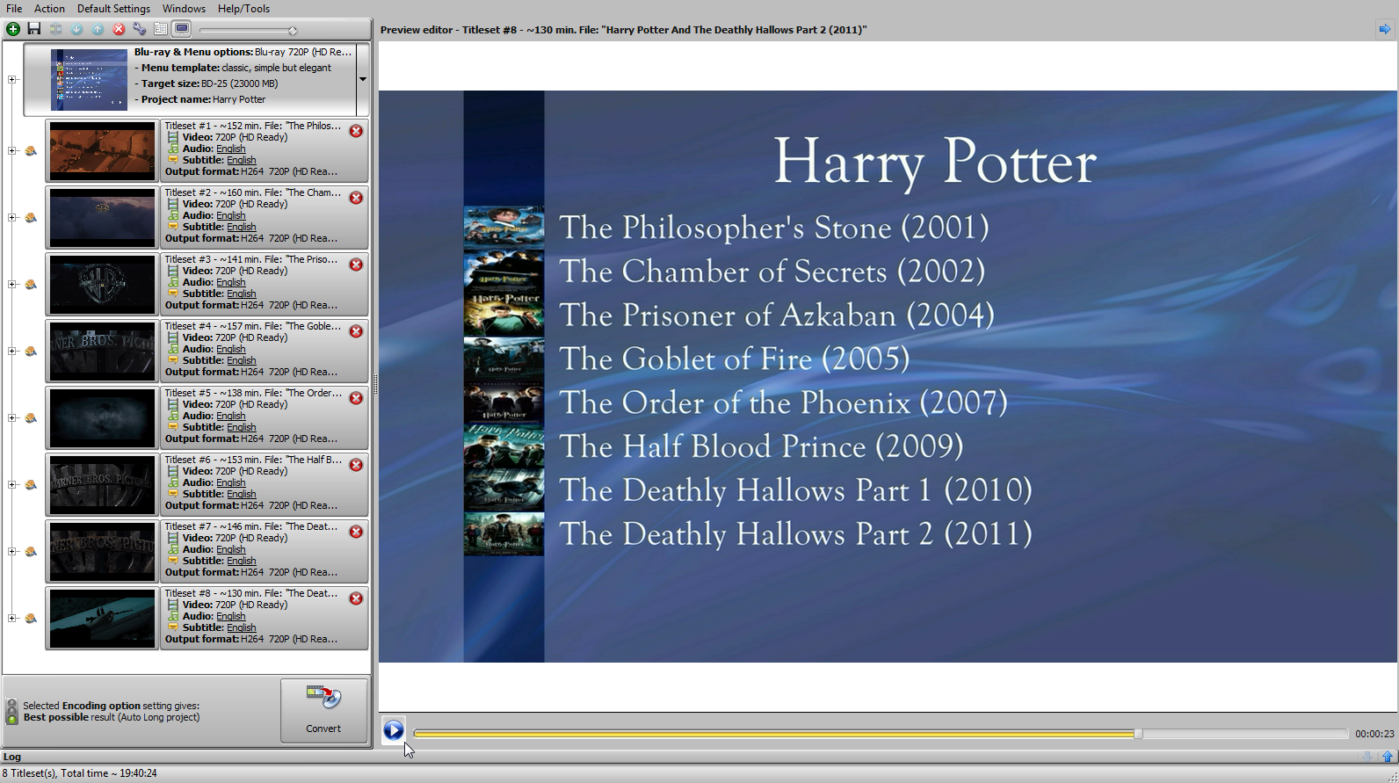Remove Titleset #4 with its red X
This screenshot has width=1399, height=783.
[356, 331]
